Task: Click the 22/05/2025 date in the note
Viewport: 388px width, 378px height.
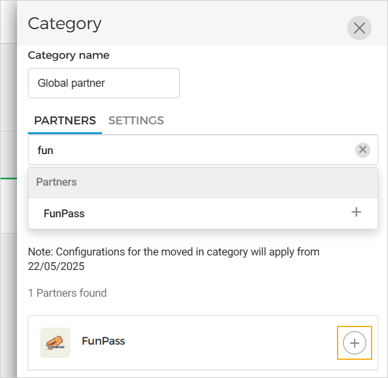Action: coord(55,266)
